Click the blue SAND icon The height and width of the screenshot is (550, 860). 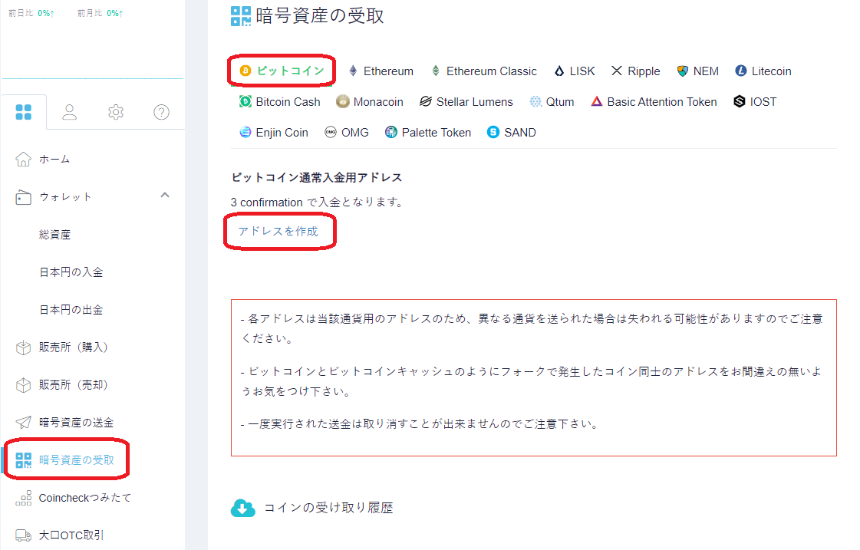click(493, 132)
